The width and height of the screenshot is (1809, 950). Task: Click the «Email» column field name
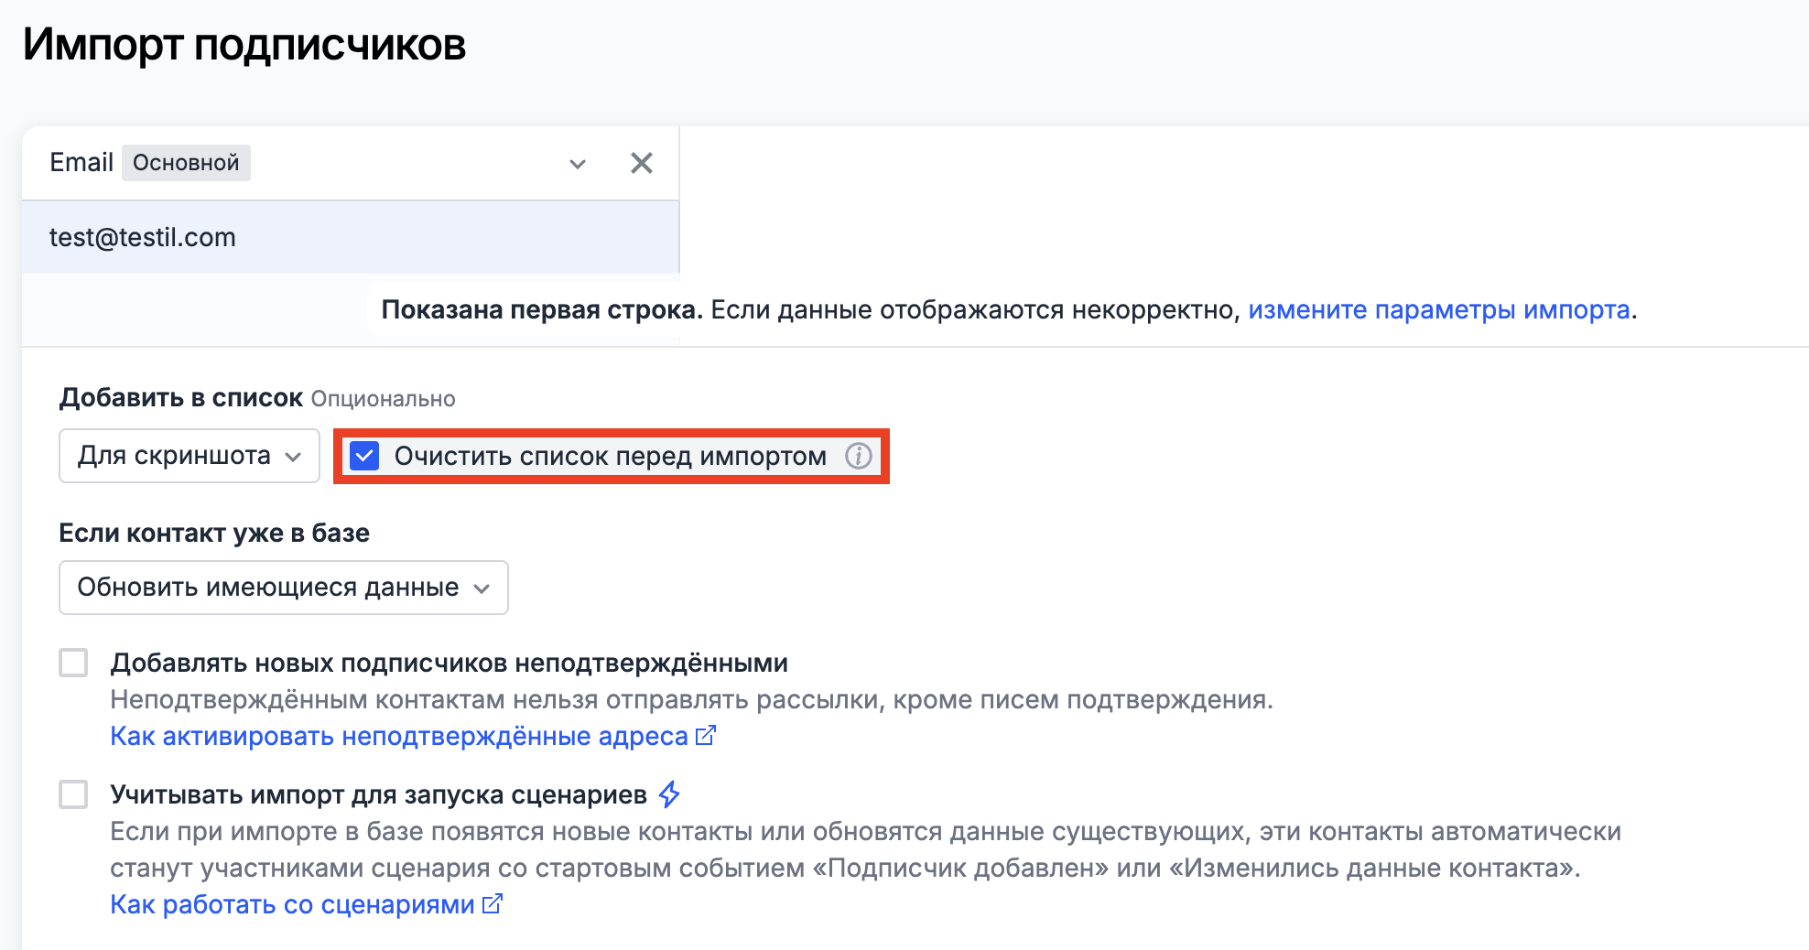[81, 163]
